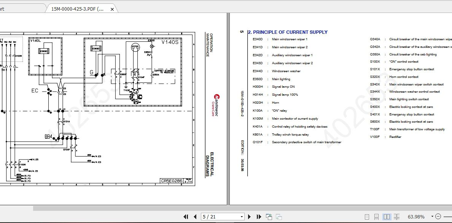
Task: Close the 15M-0000-425-3.PDF tab
Action: point(111,8)
